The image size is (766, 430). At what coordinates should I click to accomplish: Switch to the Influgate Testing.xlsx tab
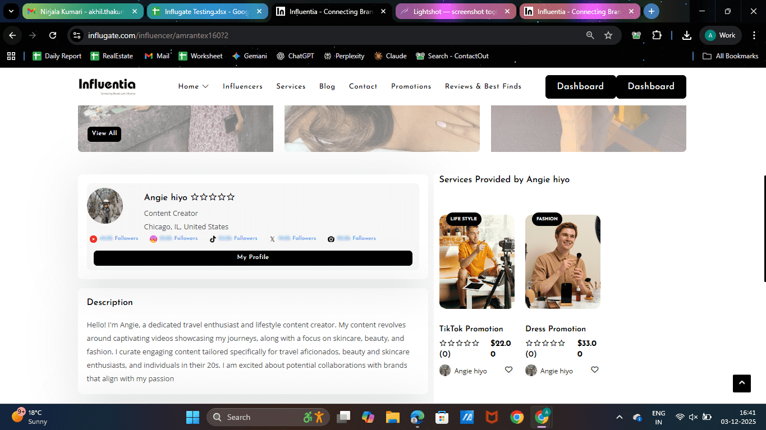click(207, 11)
